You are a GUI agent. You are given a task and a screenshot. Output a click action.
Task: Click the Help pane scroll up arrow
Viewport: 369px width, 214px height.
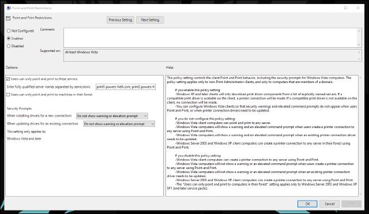(360, 78)
